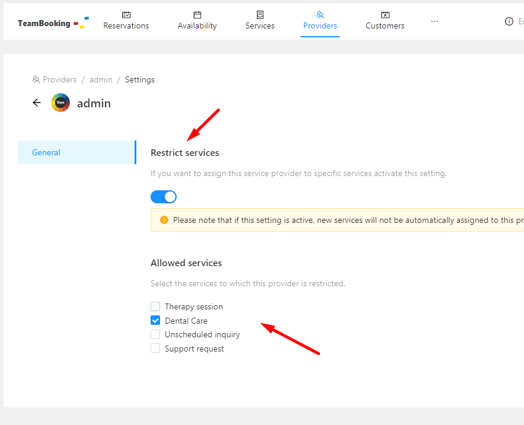Click the Settings breadcrumb item

(x=140, y=79)
